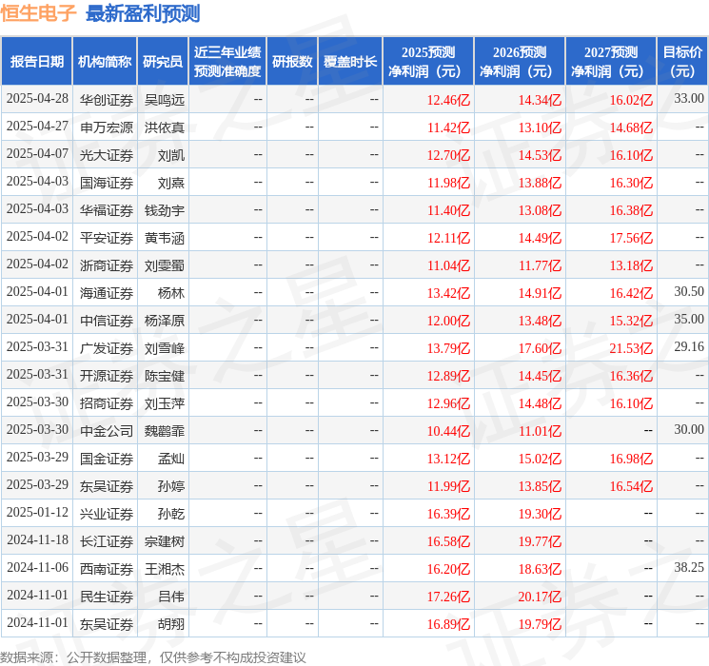Click researcher 钱劲宇

164,210
